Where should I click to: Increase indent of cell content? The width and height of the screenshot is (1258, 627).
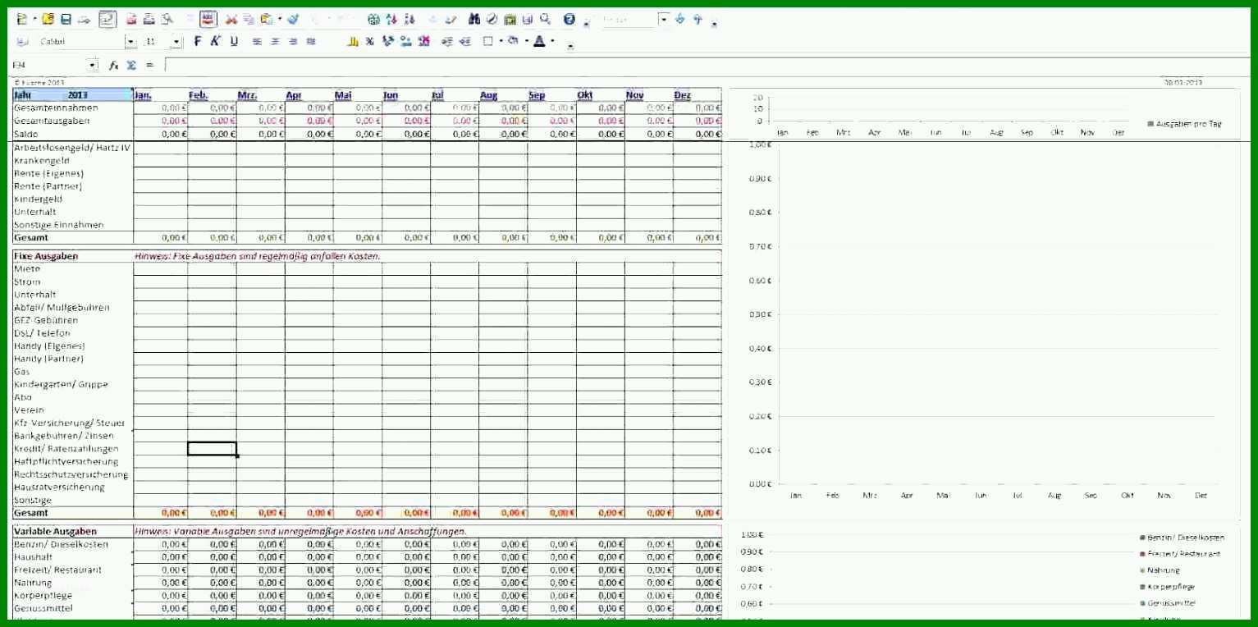point(465,41)
